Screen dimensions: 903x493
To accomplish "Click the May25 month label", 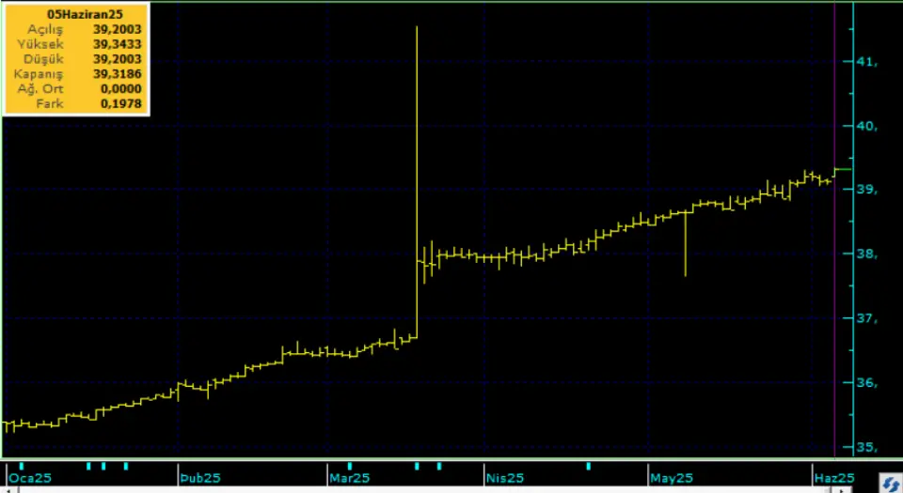I will (672, 478).
